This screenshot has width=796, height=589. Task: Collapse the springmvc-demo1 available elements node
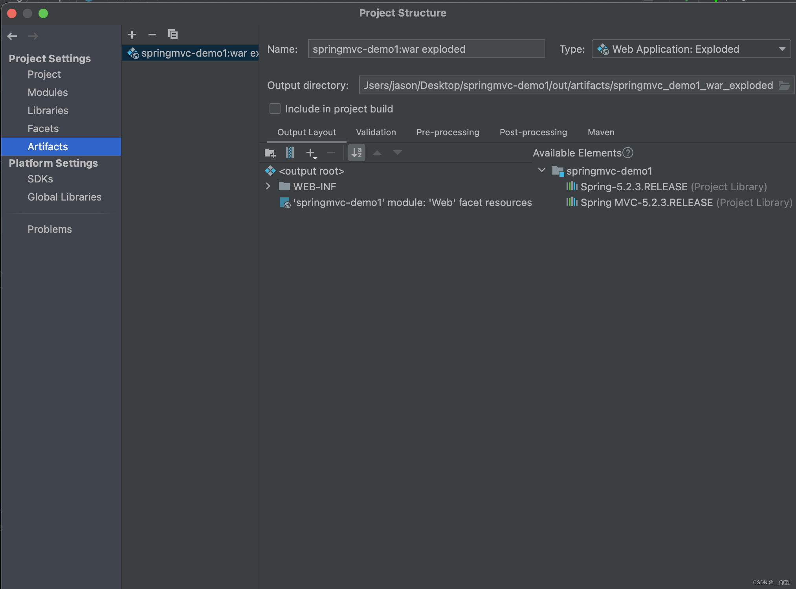click(541, 170)
